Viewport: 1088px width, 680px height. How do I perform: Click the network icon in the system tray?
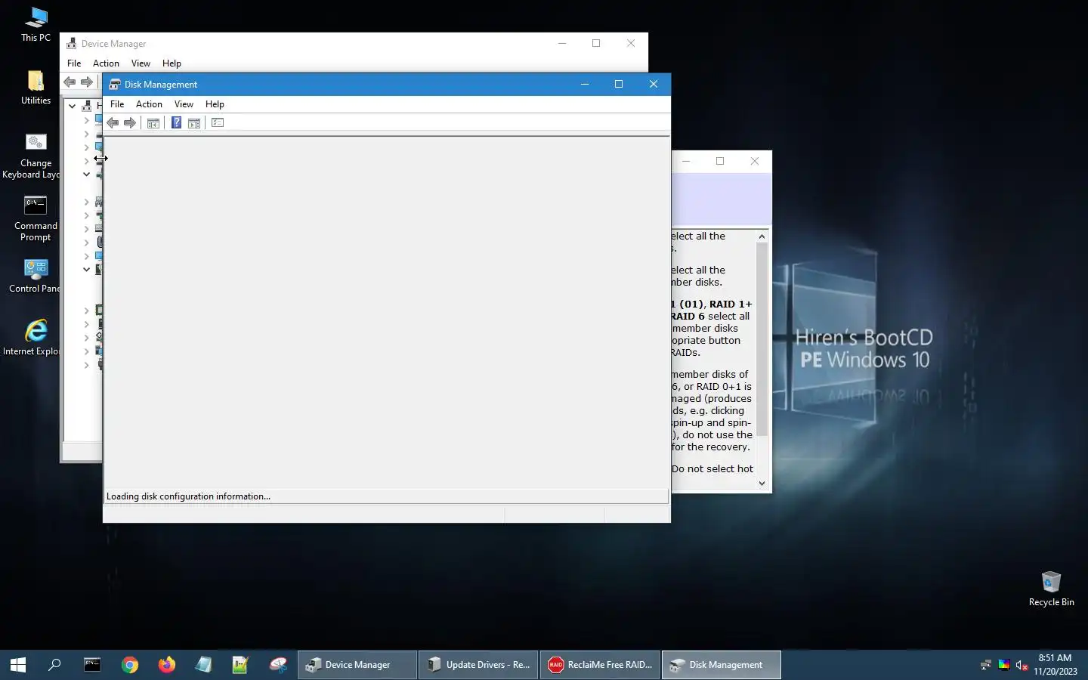985,665
